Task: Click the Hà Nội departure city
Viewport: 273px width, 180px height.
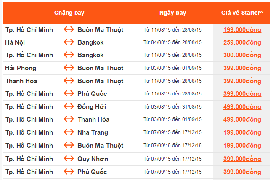Action: [x=15, y=42]
